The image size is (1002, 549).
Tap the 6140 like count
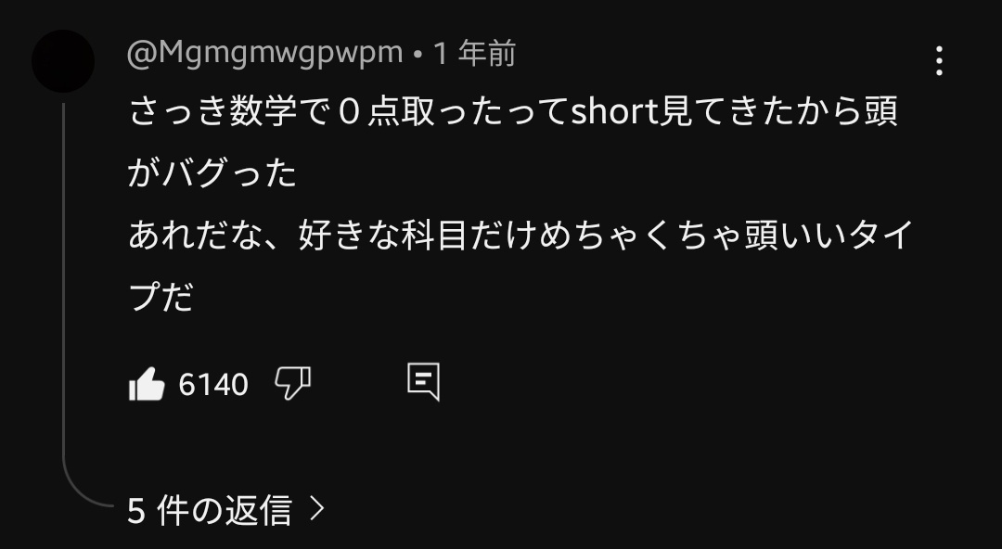(x=212, y=384)
